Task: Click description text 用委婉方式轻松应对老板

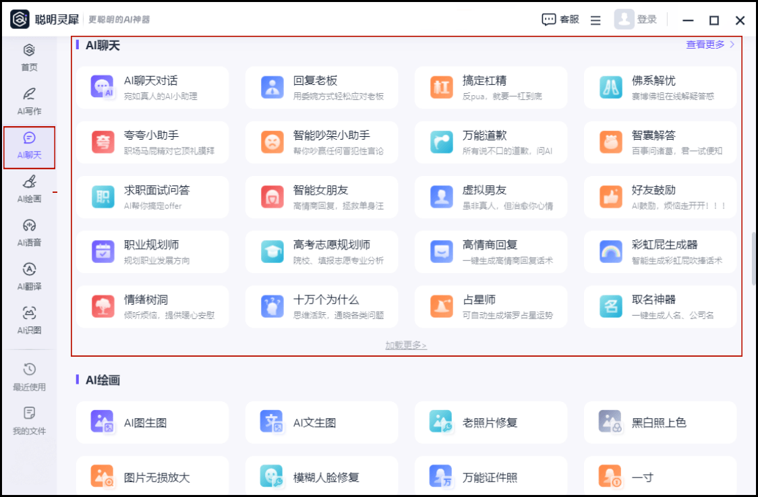Action: click(x=339, y=96)
